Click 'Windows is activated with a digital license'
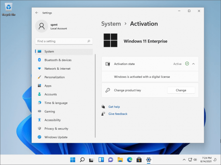The height and width of the screenshot is (165, 221). [142, 76]
